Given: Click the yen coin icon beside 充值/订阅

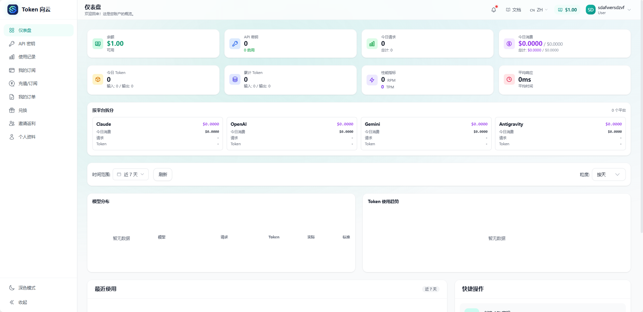Looking at the screenshot, I should point(12,83).
